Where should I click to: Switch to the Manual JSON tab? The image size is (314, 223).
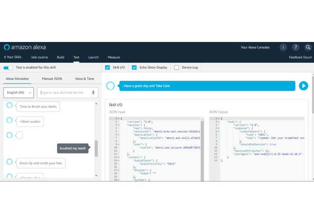[52, 79]
